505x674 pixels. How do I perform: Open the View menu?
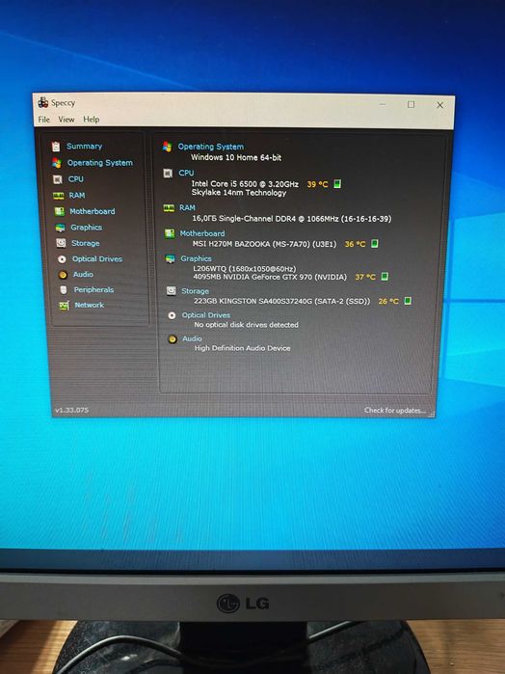[66, 120]
